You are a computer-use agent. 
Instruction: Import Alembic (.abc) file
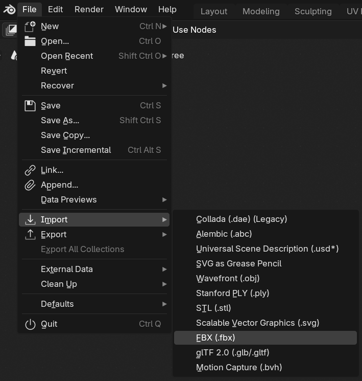(266, 234)
